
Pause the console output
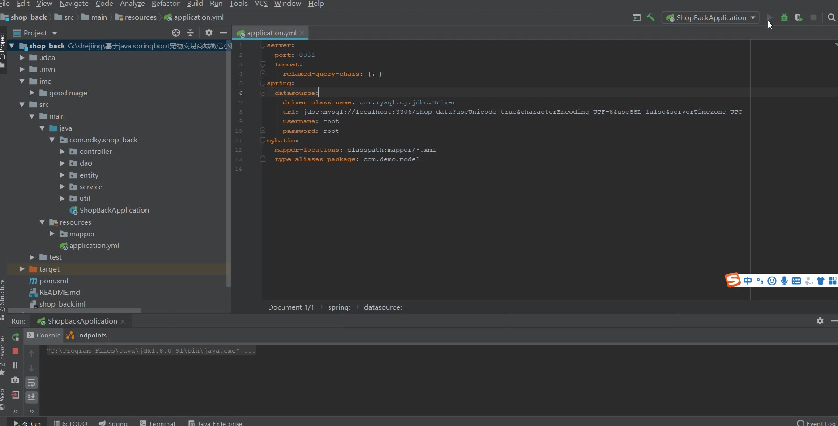pyautogui.click(x=15, y=366)
